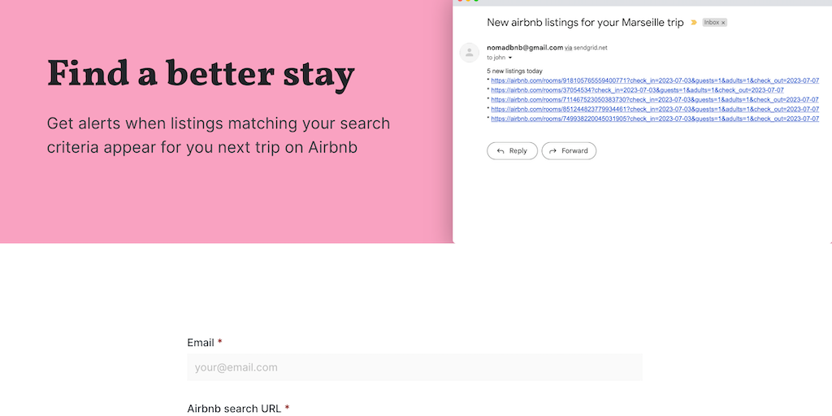This screenshot has width=832, height=416.
Task: Focus the Email input field
Action: pyautogui.click(x=414, y=367)
